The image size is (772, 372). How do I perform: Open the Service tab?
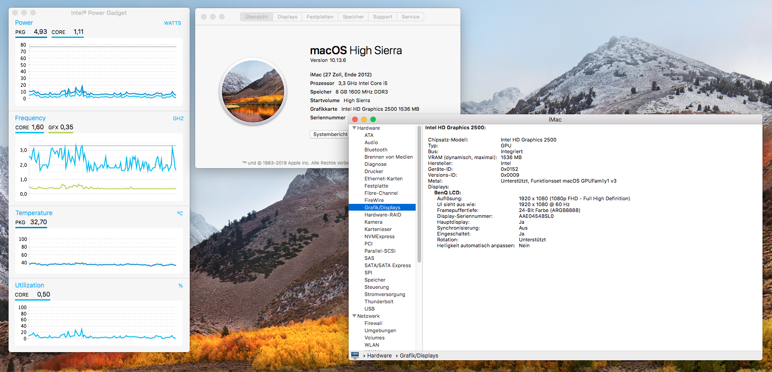point(411,17)
